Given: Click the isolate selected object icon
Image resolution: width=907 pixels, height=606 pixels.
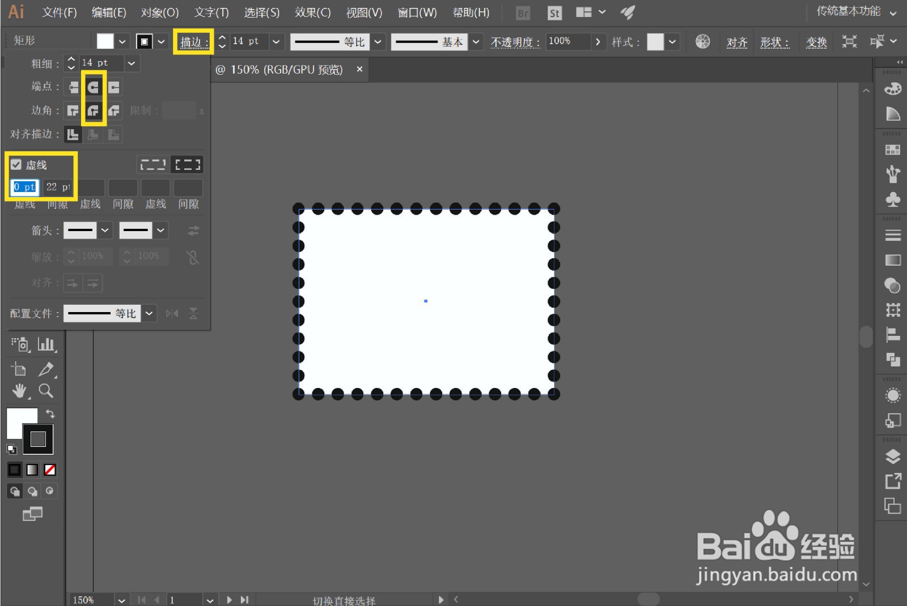Looking at the screenshot, I should (849, 41).
